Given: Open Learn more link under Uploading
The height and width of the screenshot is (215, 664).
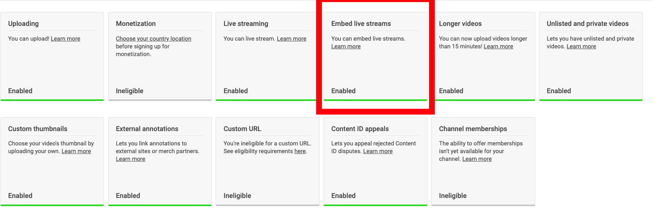Looking at the screenshot, I should pyautogui.click(x=66, y=39).
